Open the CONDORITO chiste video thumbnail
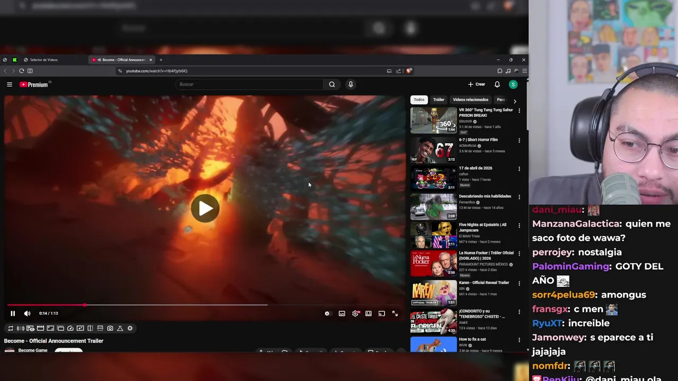678x381 pixels. click(x=433, y=321)
